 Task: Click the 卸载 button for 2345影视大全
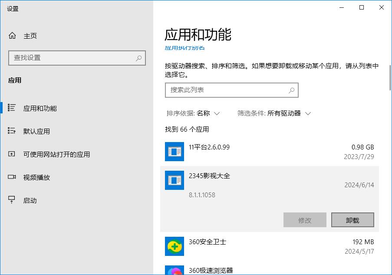pos(352,220)
